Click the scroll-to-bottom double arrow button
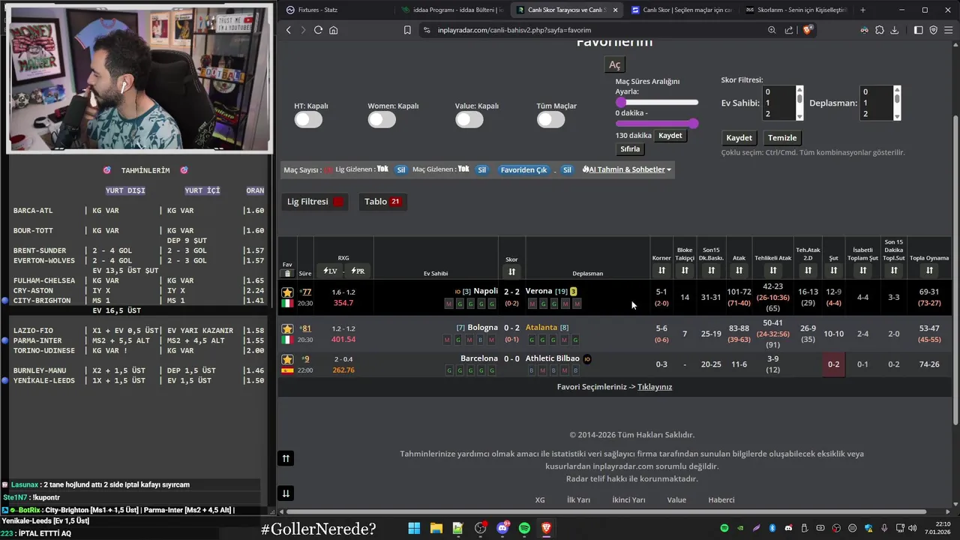The image size is (960, 540). [286, 493]
